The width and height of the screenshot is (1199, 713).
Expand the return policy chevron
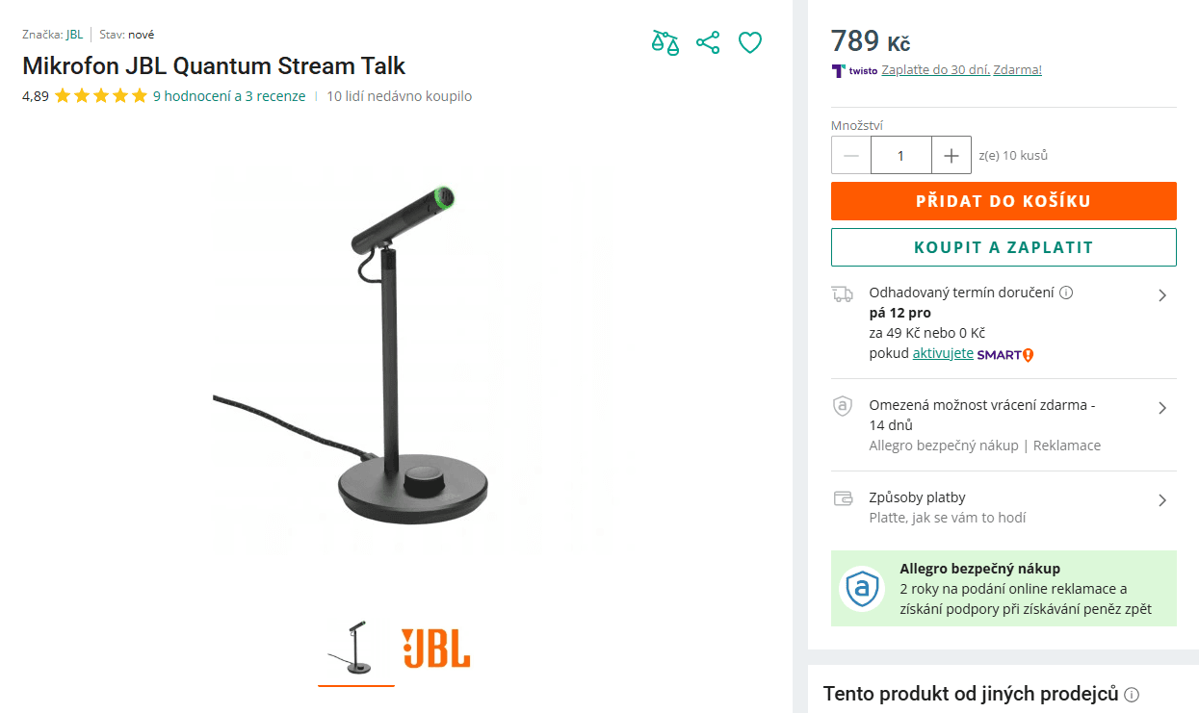[x=1162, y=407]
